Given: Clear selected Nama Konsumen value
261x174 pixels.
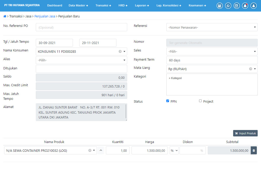Looking at the screenshot, I should click(x=120, y=51).
